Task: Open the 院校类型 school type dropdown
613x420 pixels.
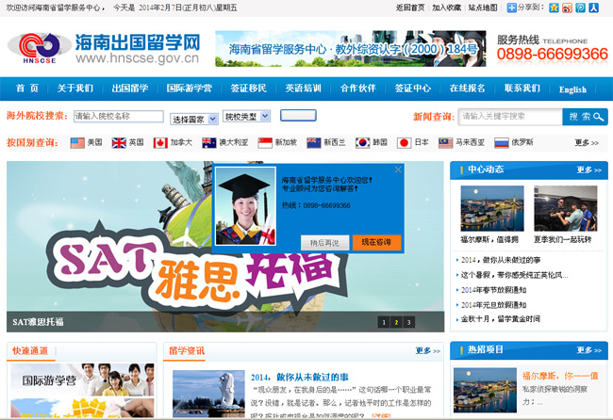Action: (x=246, y=117)
